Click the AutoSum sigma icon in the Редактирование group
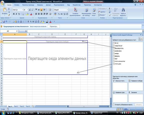Viewport: 144px width, 115px height. click(109, 9)
